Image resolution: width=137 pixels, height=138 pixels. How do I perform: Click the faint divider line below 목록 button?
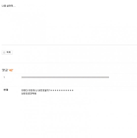pos(69,63)
